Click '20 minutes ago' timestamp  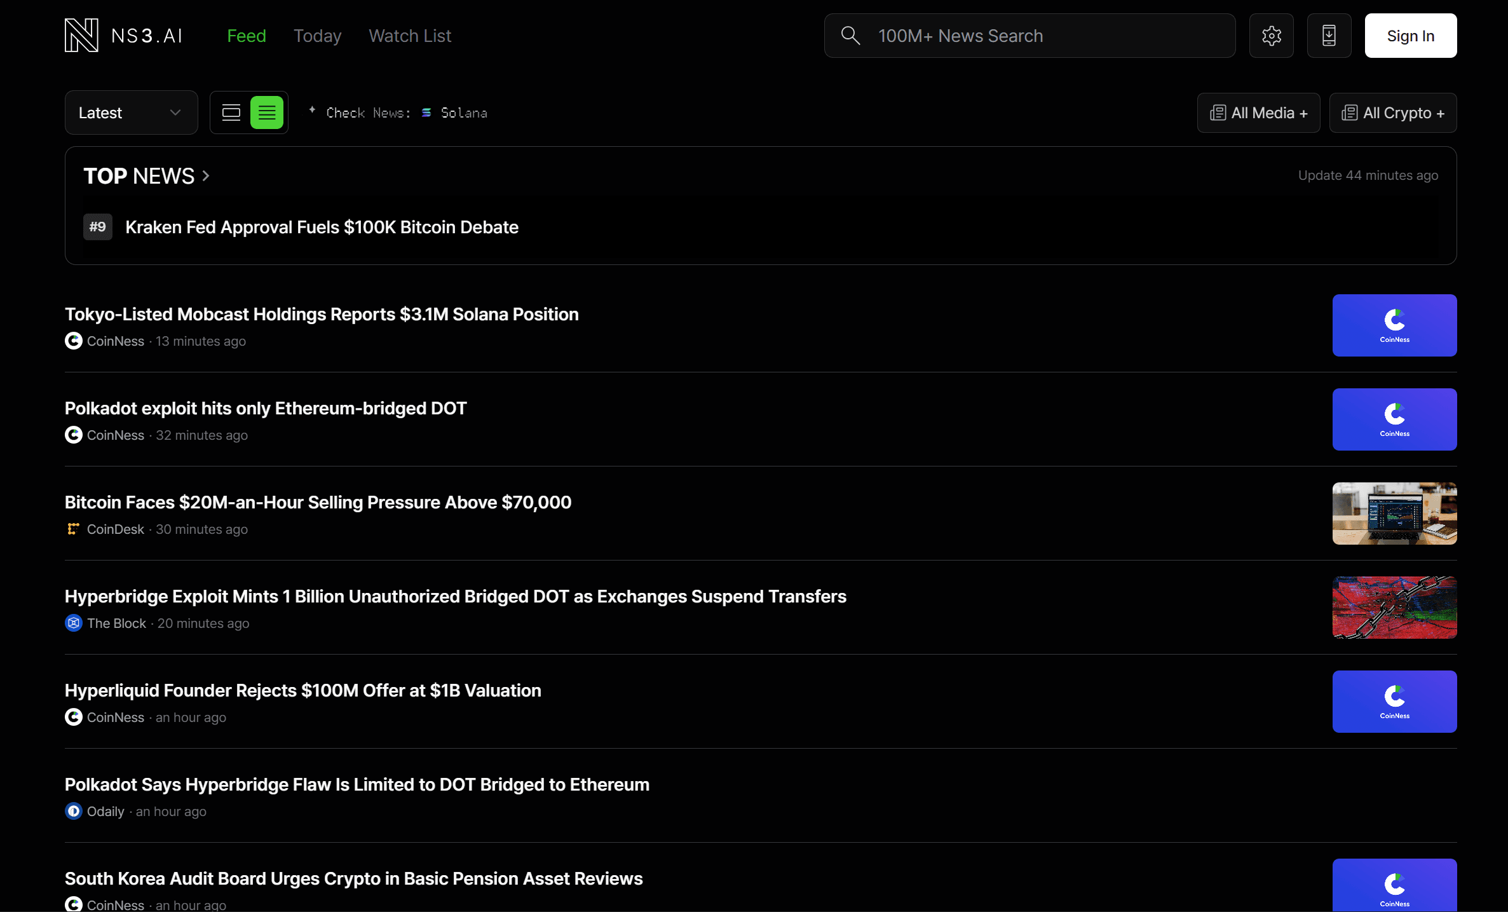coord(203,623)
